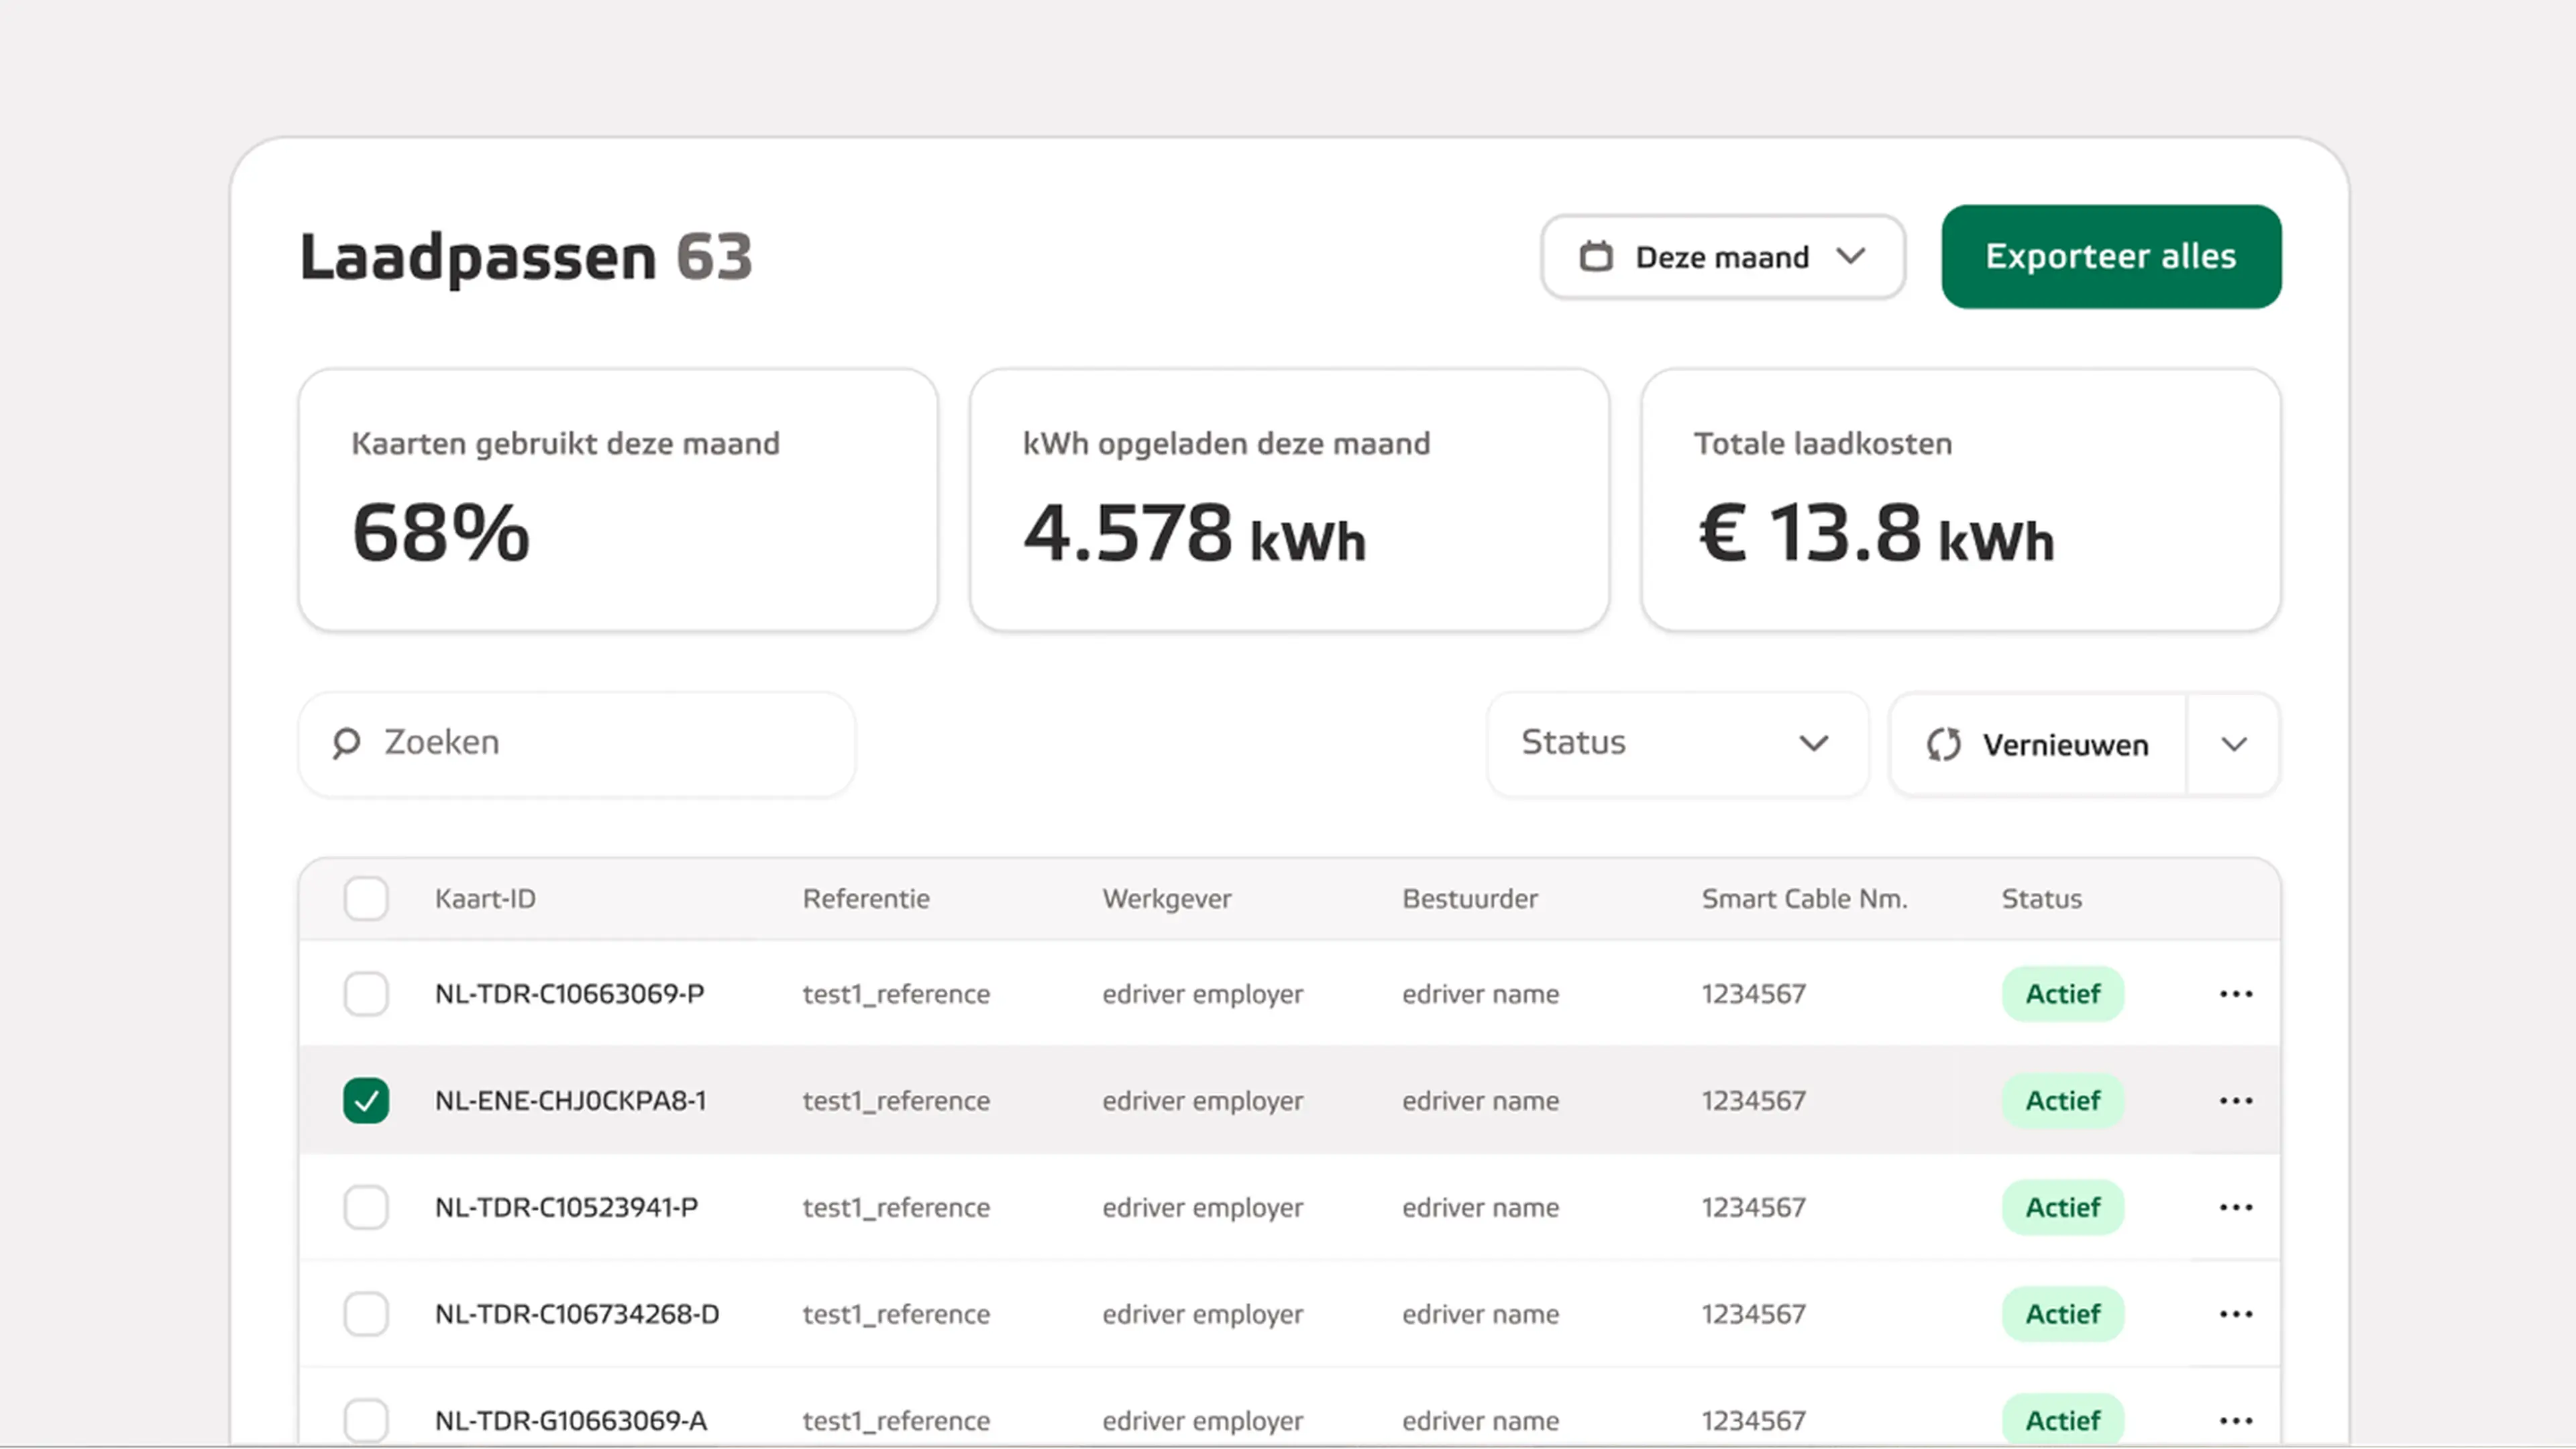Click the refresh arrows icon
2576x1449 pixels.
tap(1943, 745)
